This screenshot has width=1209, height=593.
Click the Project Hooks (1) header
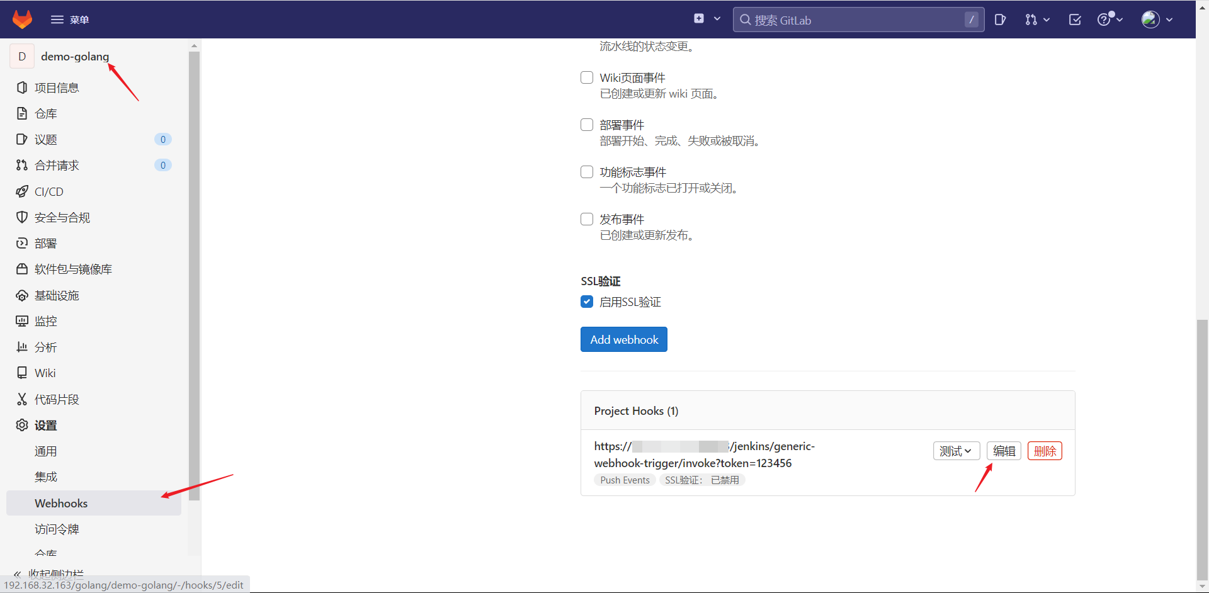(x=637, y=410)
